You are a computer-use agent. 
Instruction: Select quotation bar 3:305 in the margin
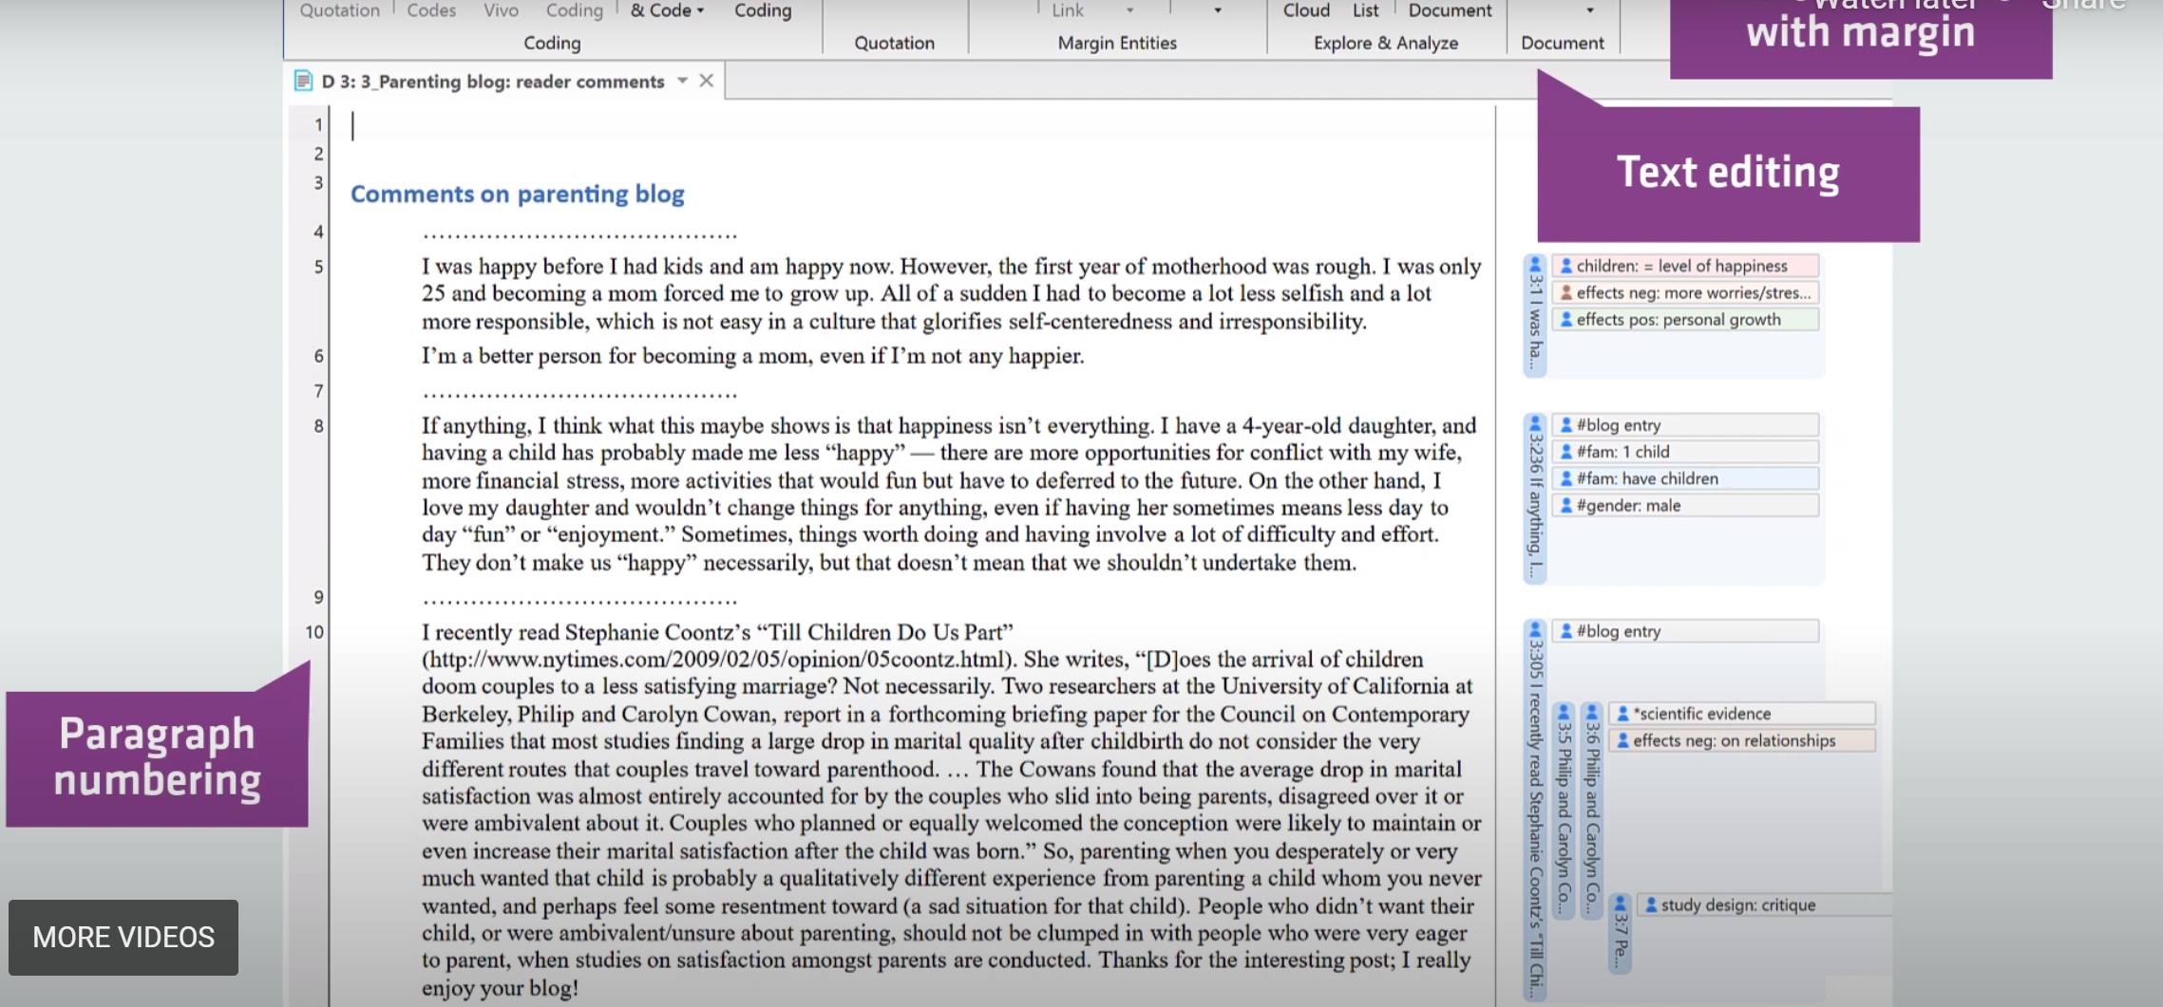(1534, 809)
